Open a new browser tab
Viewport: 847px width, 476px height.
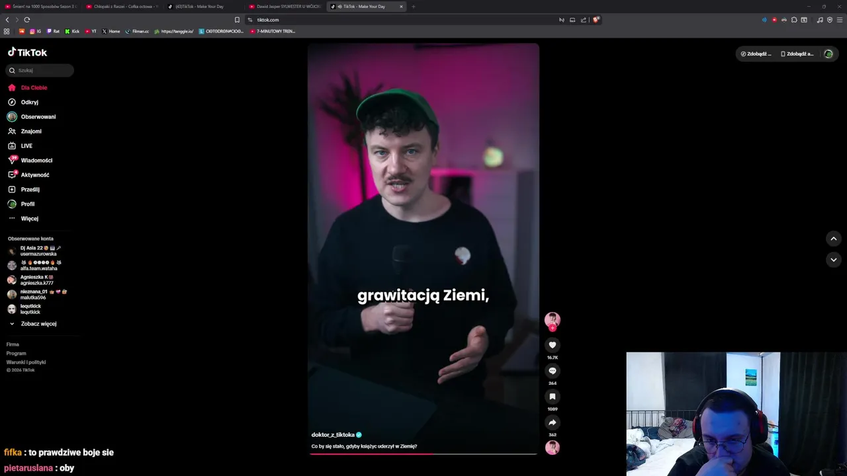(x=414, y=7)
